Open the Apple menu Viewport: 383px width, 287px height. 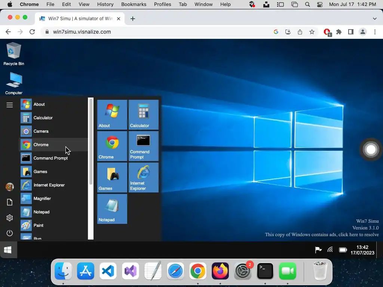[x=10, y=4]
